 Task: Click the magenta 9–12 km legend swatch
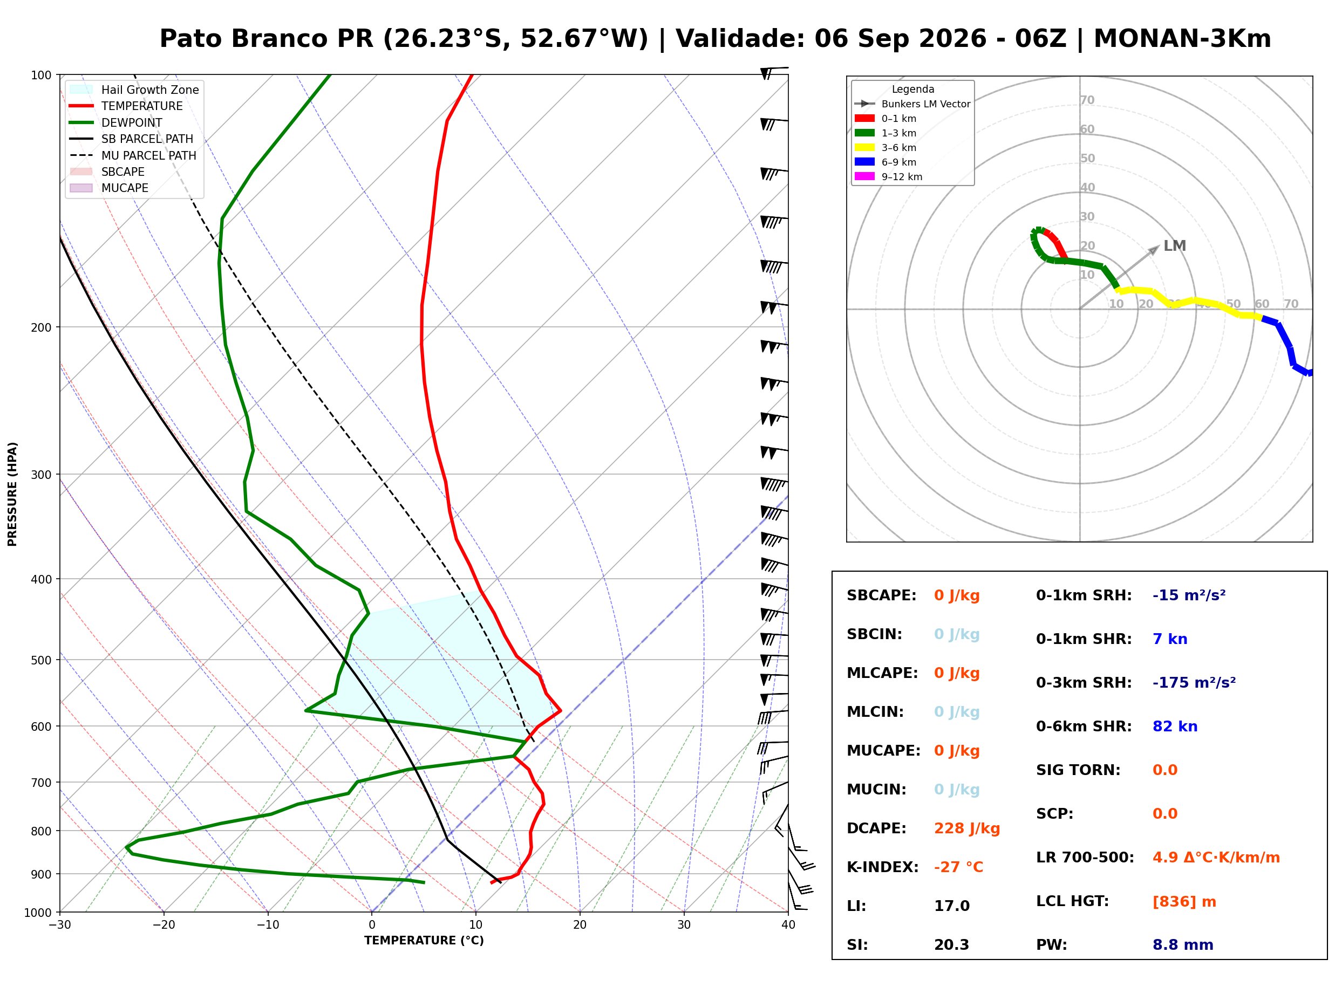click(x=864, y=176)
